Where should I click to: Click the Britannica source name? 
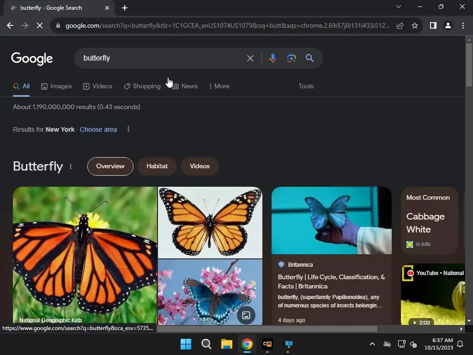click(300, 265)
